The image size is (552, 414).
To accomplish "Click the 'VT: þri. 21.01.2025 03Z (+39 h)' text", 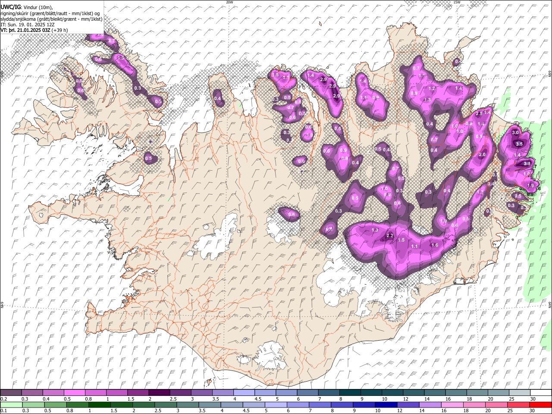I will point(34,30).
